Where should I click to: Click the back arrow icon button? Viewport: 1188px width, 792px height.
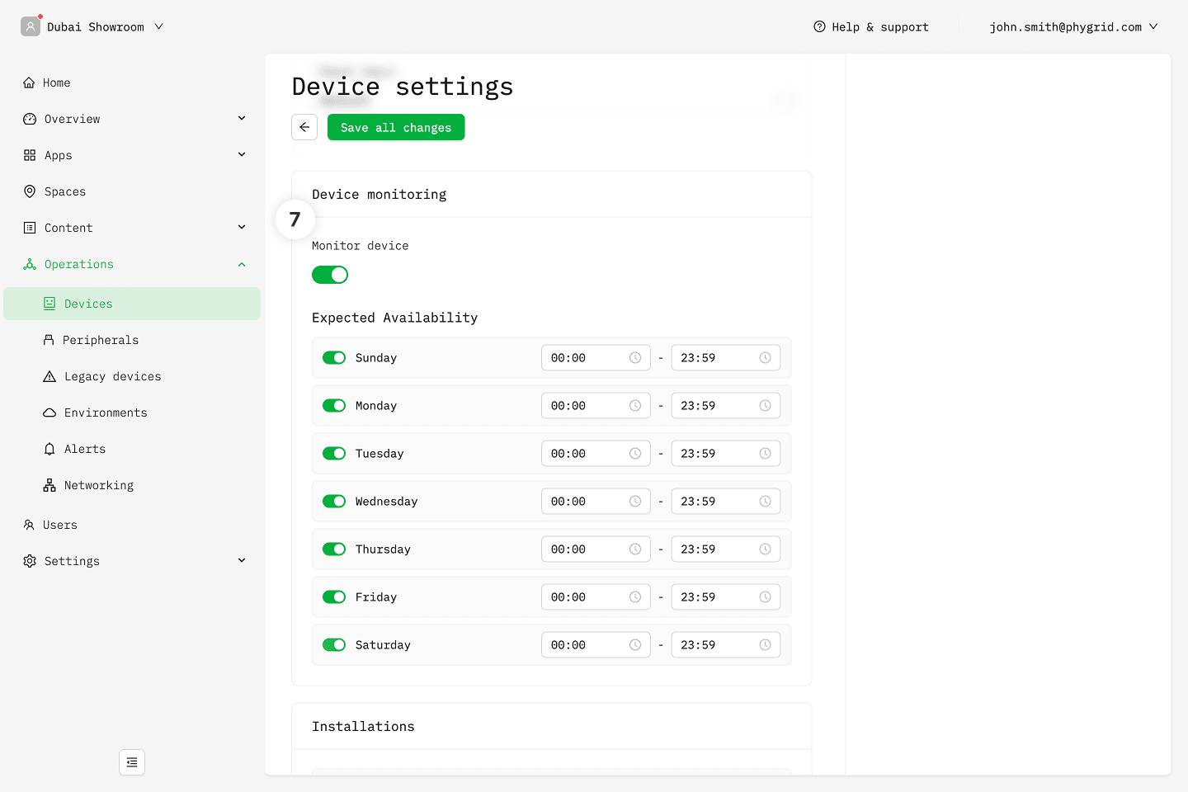[304, 127]
